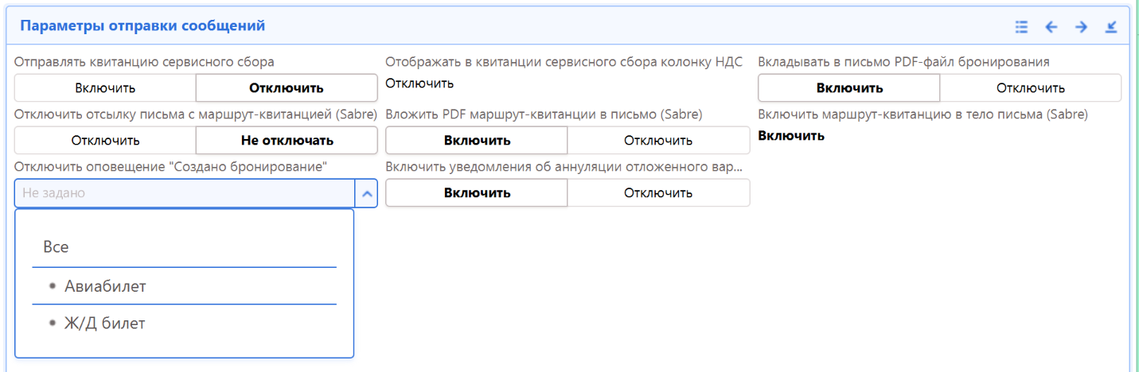1139x372 pixels.
Task: Disable sending service fee receipt
Action: tap(287, 88)
